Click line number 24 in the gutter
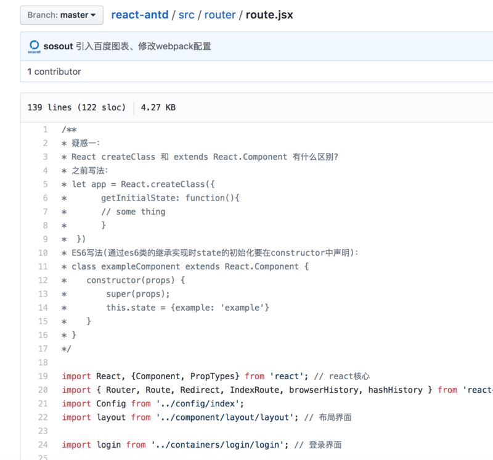493x460 pixels. (43, 445)
